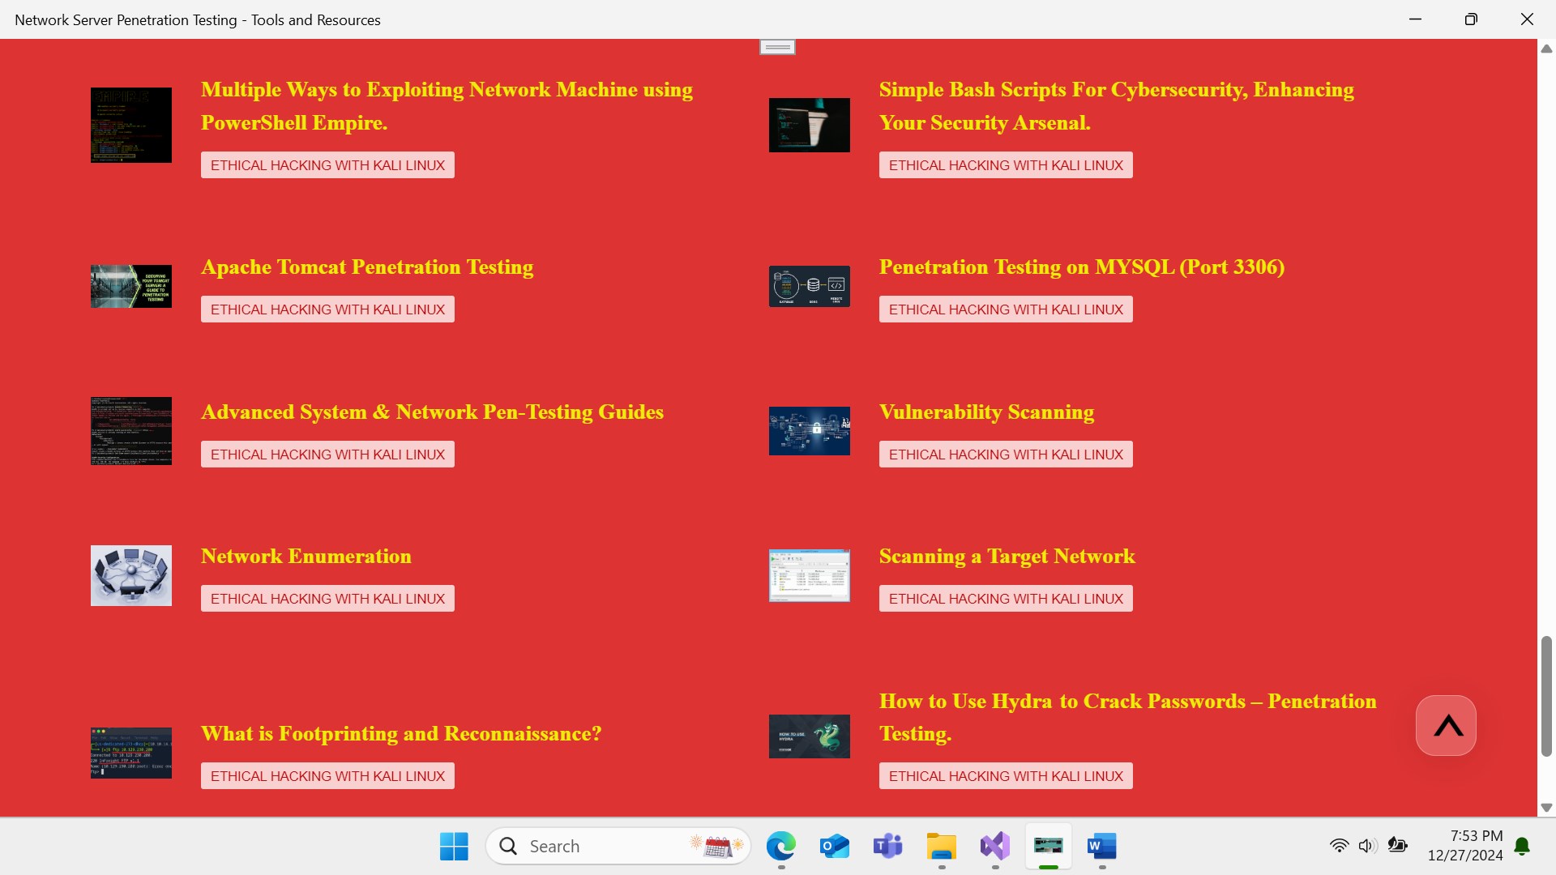
Task: Click the Hydra article thumbnail
Action: [809, 736]
